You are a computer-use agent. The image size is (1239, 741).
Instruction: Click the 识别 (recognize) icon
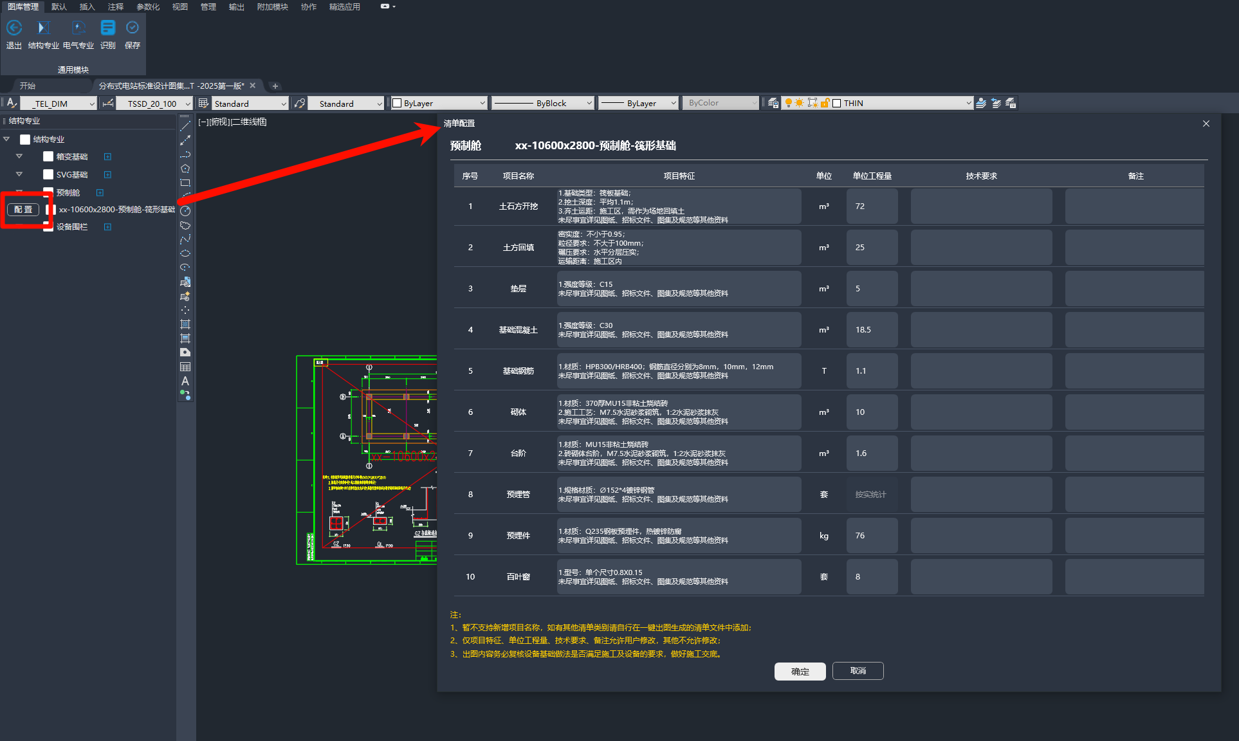pyautogui.click(x=107, y=28)
